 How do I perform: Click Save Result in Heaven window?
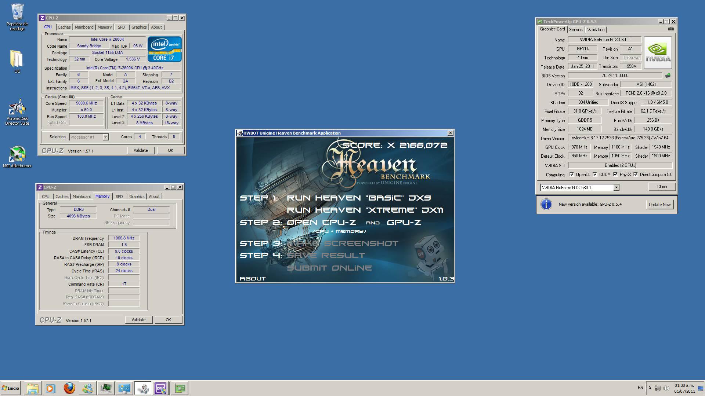(x=326, y=256)
